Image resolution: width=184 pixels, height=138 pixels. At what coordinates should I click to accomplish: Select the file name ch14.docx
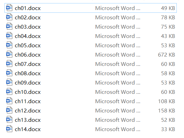28,129
